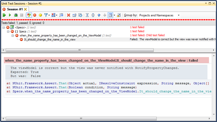Click the output pane scroll down arrow
This screenshot has width=217, height=122.
(214, 114)
